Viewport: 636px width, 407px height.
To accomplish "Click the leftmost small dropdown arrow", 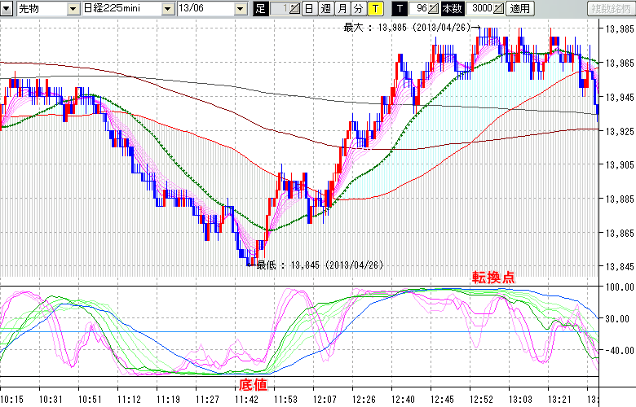I will tap(7, 9).
